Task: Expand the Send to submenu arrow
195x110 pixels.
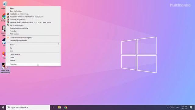Action: coord(59,44)
